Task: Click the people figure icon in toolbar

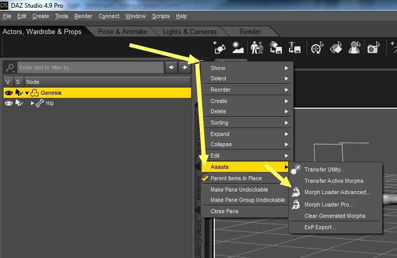Action: (x=257, y=47)
